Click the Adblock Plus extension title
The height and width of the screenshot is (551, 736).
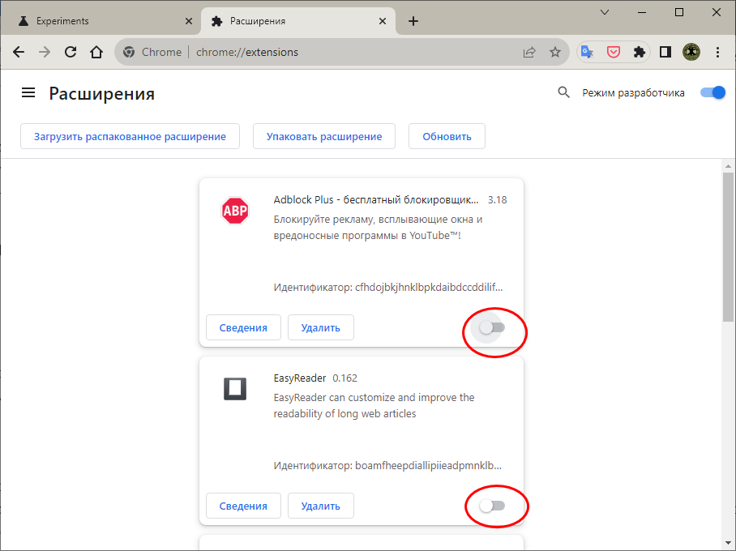pyautogui.click(x=376, y=200)
